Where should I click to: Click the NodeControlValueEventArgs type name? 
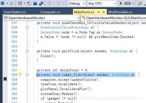point(65,27)
